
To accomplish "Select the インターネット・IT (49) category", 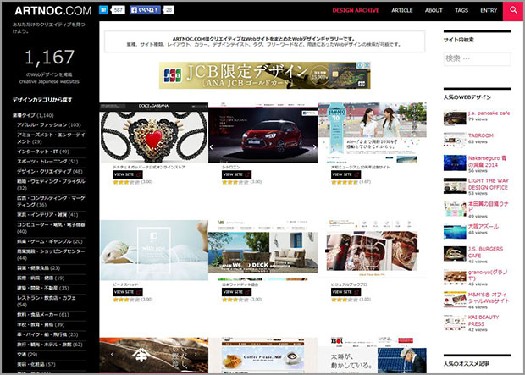I will 43,152.
